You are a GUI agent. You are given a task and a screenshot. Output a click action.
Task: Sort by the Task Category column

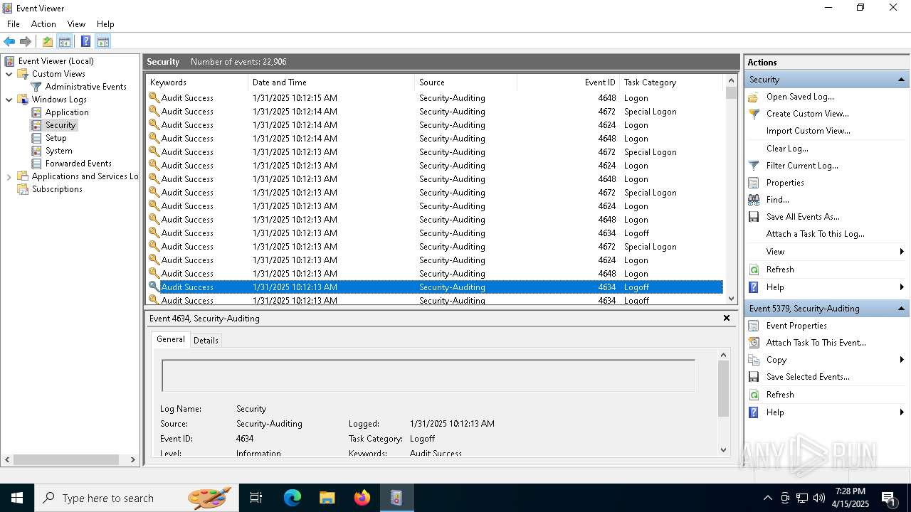(671, 82)
